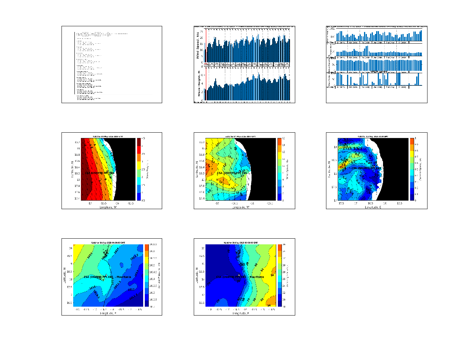Click the wave height map color scale bar
The image size is (472, 354).
point(139,169)
